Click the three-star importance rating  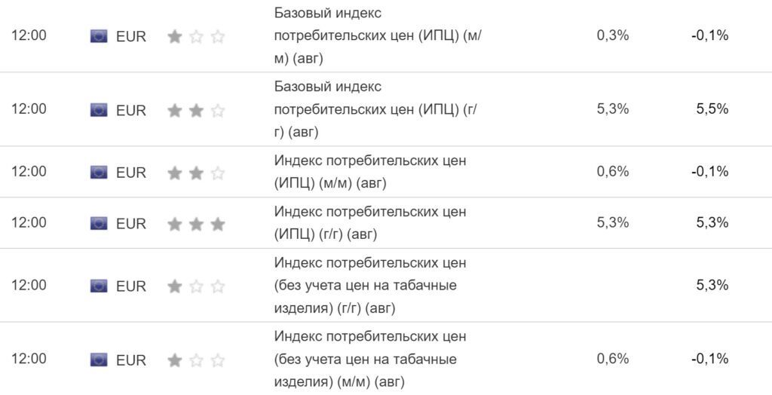[x=196, y=223]
